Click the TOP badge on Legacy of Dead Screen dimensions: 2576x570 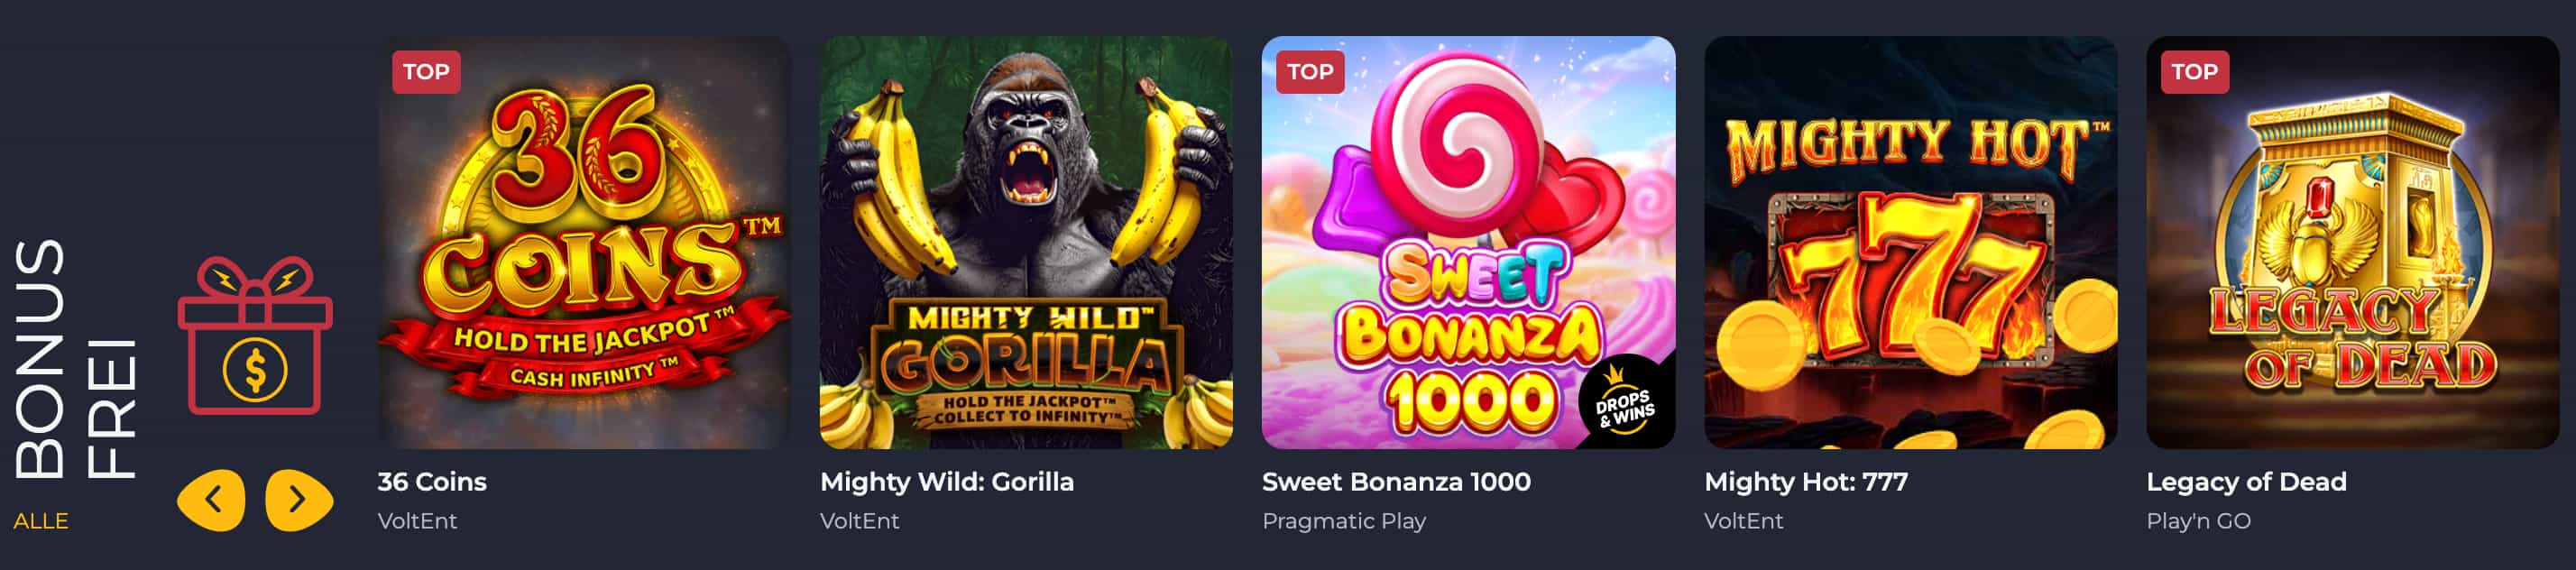click(x=2195, y=72)
